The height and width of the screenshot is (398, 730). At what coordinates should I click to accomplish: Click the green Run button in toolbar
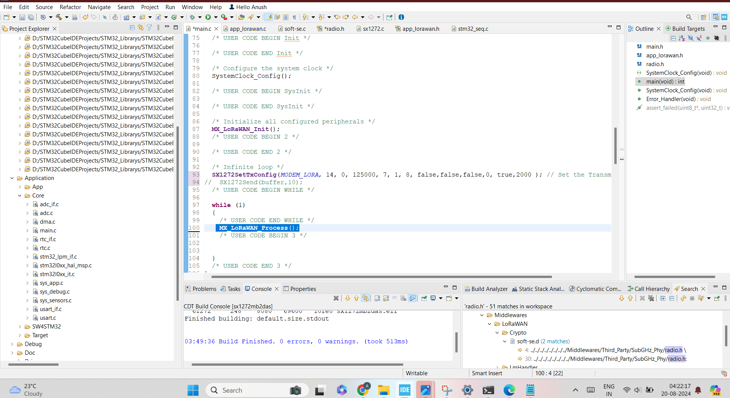click(x=208, y=17)
